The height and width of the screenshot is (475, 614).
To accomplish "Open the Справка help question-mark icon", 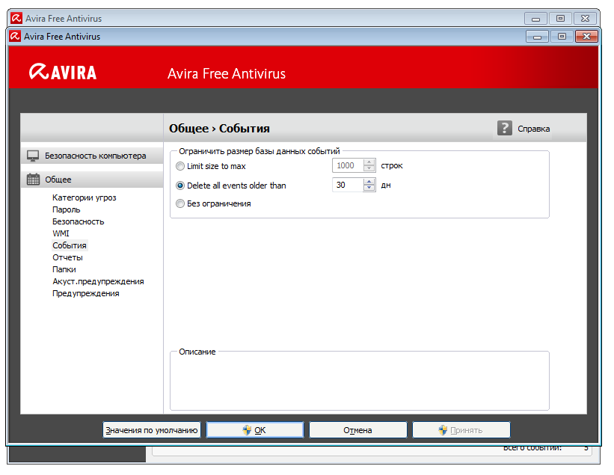I will point(504,128).
